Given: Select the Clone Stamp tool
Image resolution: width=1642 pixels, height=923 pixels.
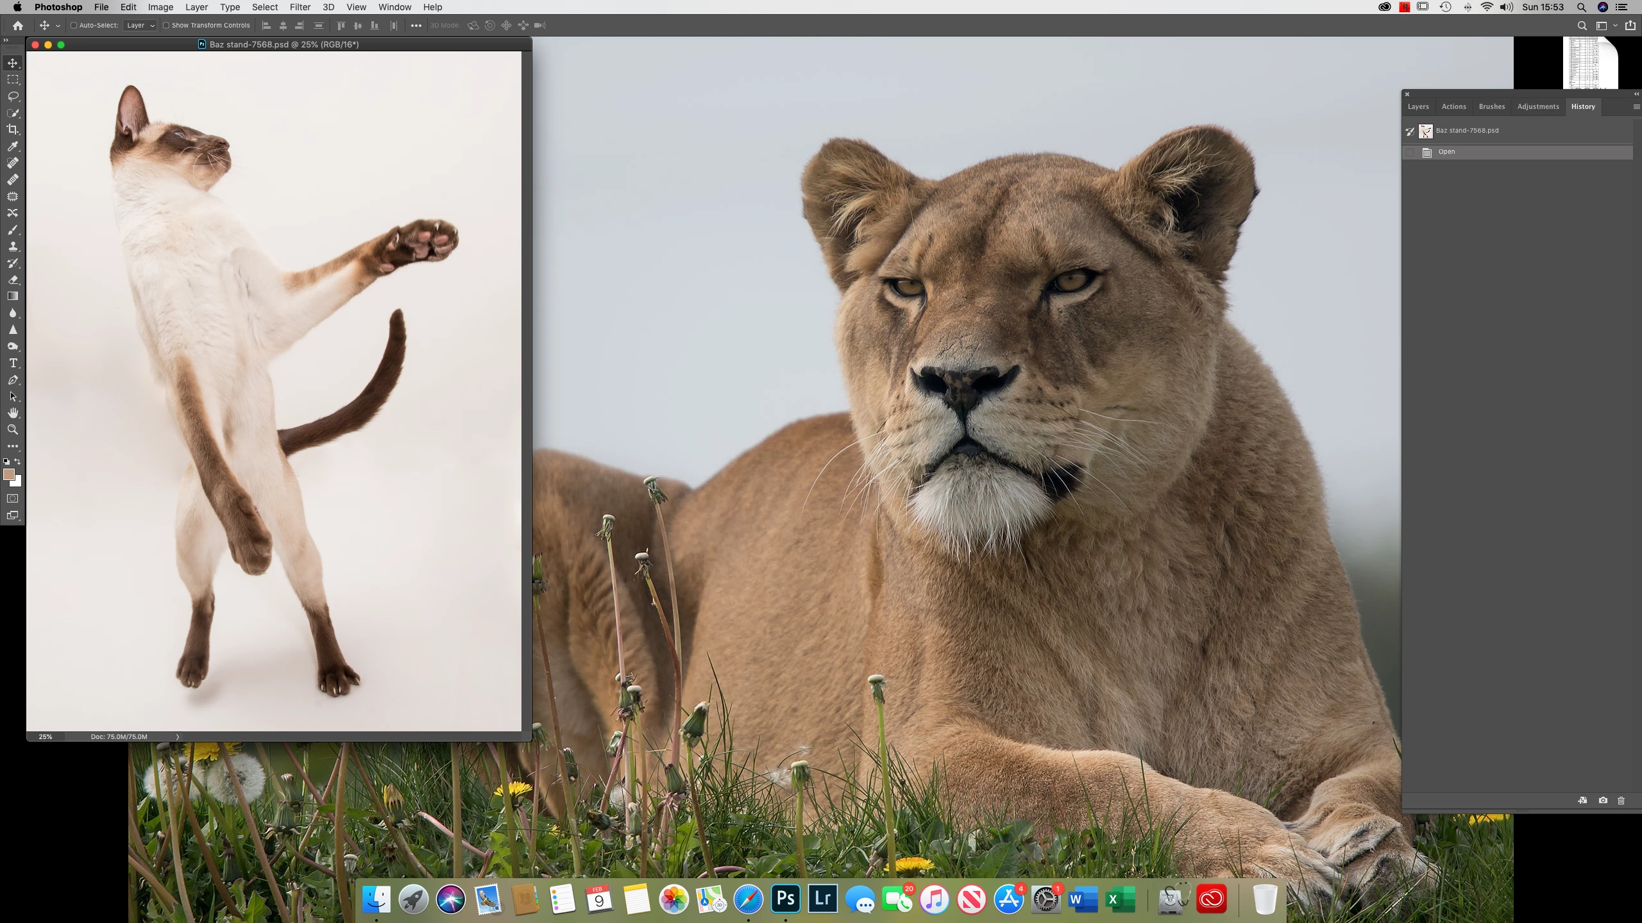Looking at the screenshot, I should (13, 247).
